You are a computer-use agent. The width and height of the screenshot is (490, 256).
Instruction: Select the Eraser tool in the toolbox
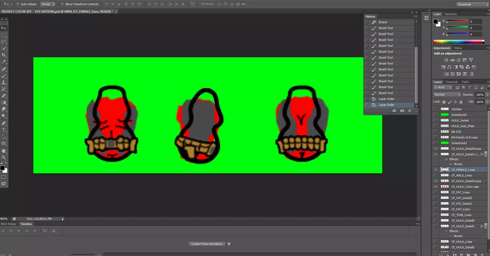(x=4, y=96)
